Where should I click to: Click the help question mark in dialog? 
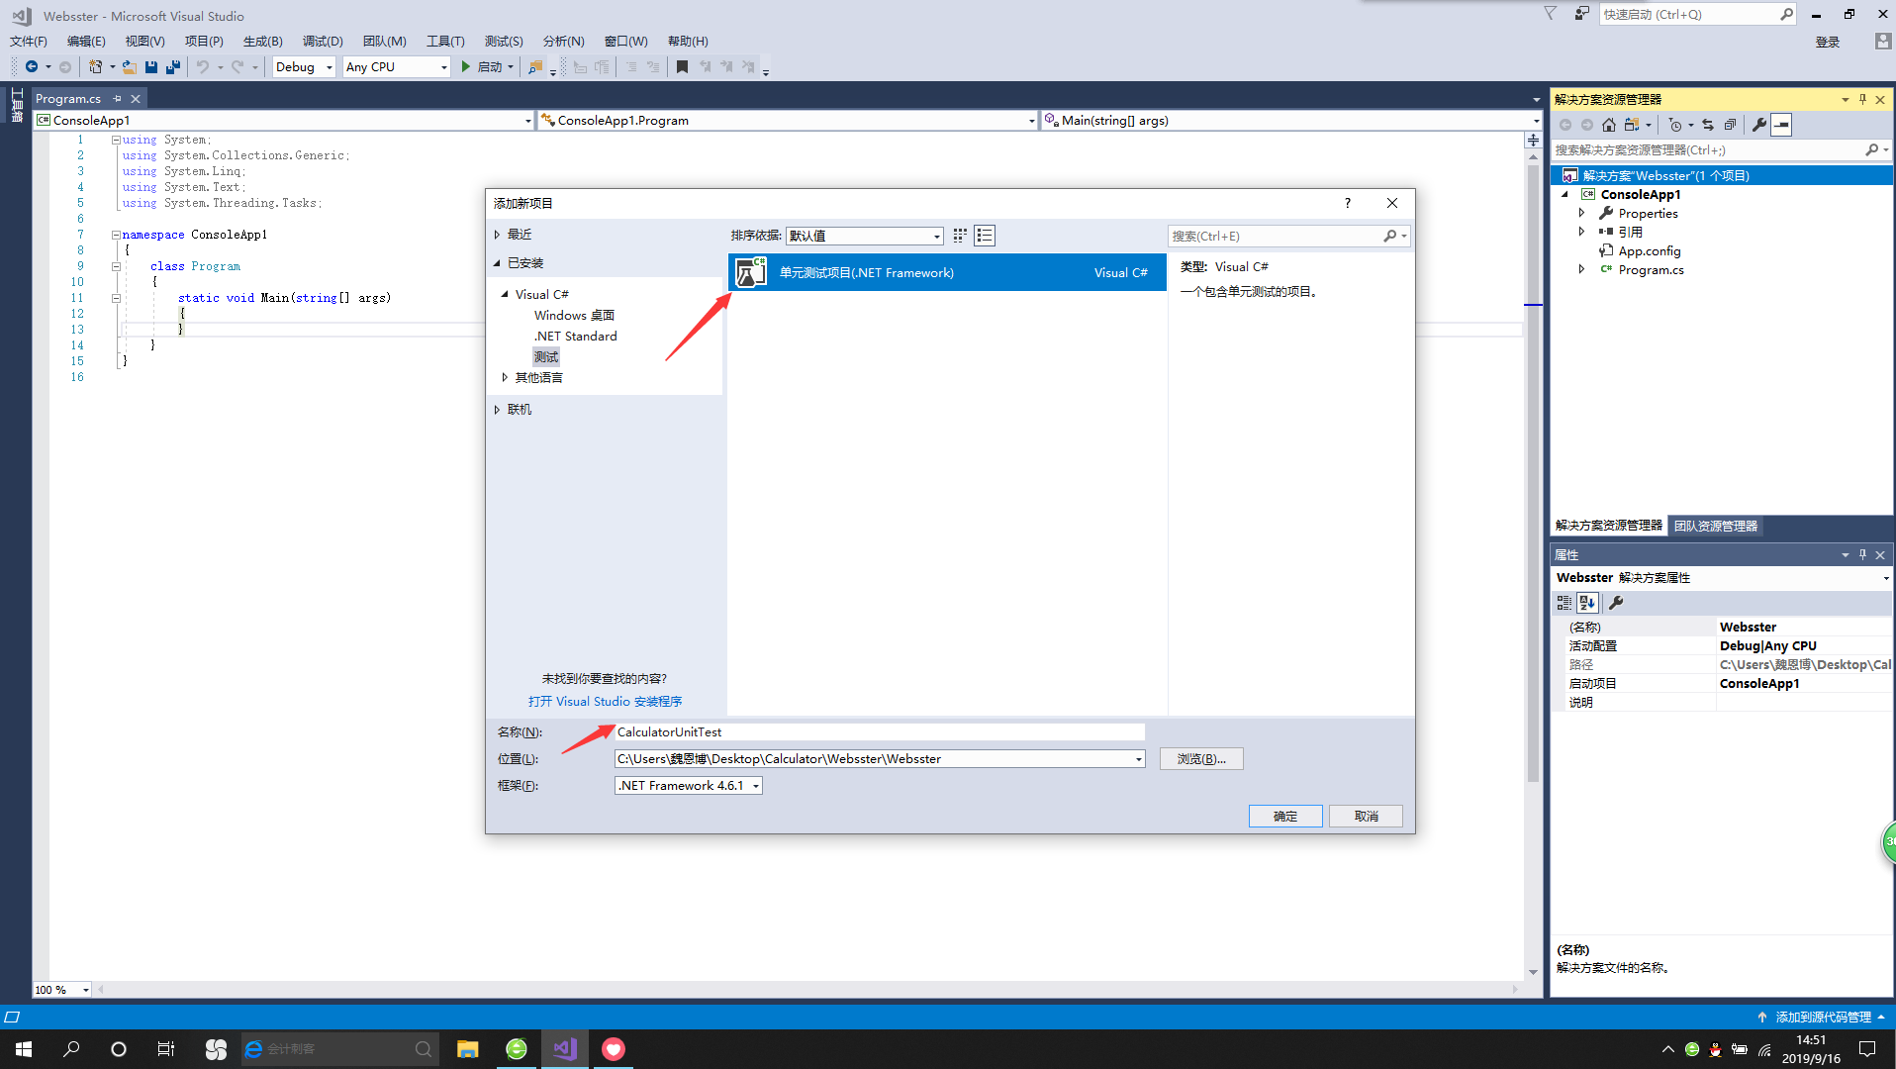click(1347, 203)
